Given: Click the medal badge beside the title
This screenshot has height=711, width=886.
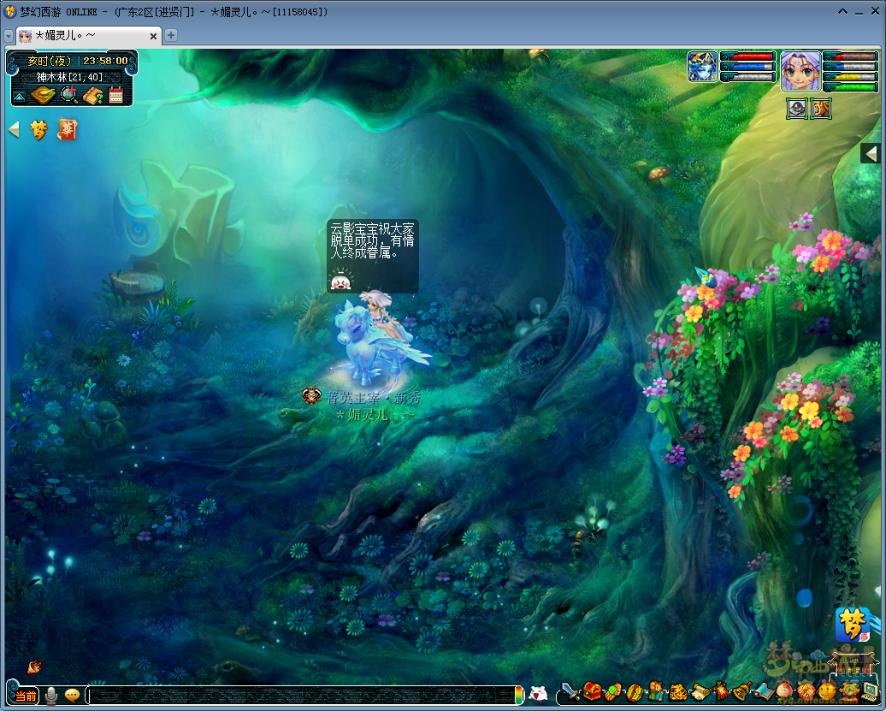Looking at the screenshot, I should click(x=311, y=396).
